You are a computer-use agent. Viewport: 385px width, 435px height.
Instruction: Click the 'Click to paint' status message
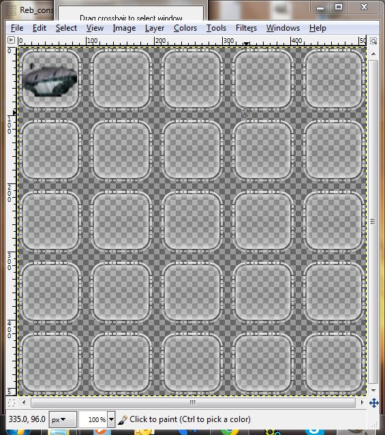tap(190, 419)
